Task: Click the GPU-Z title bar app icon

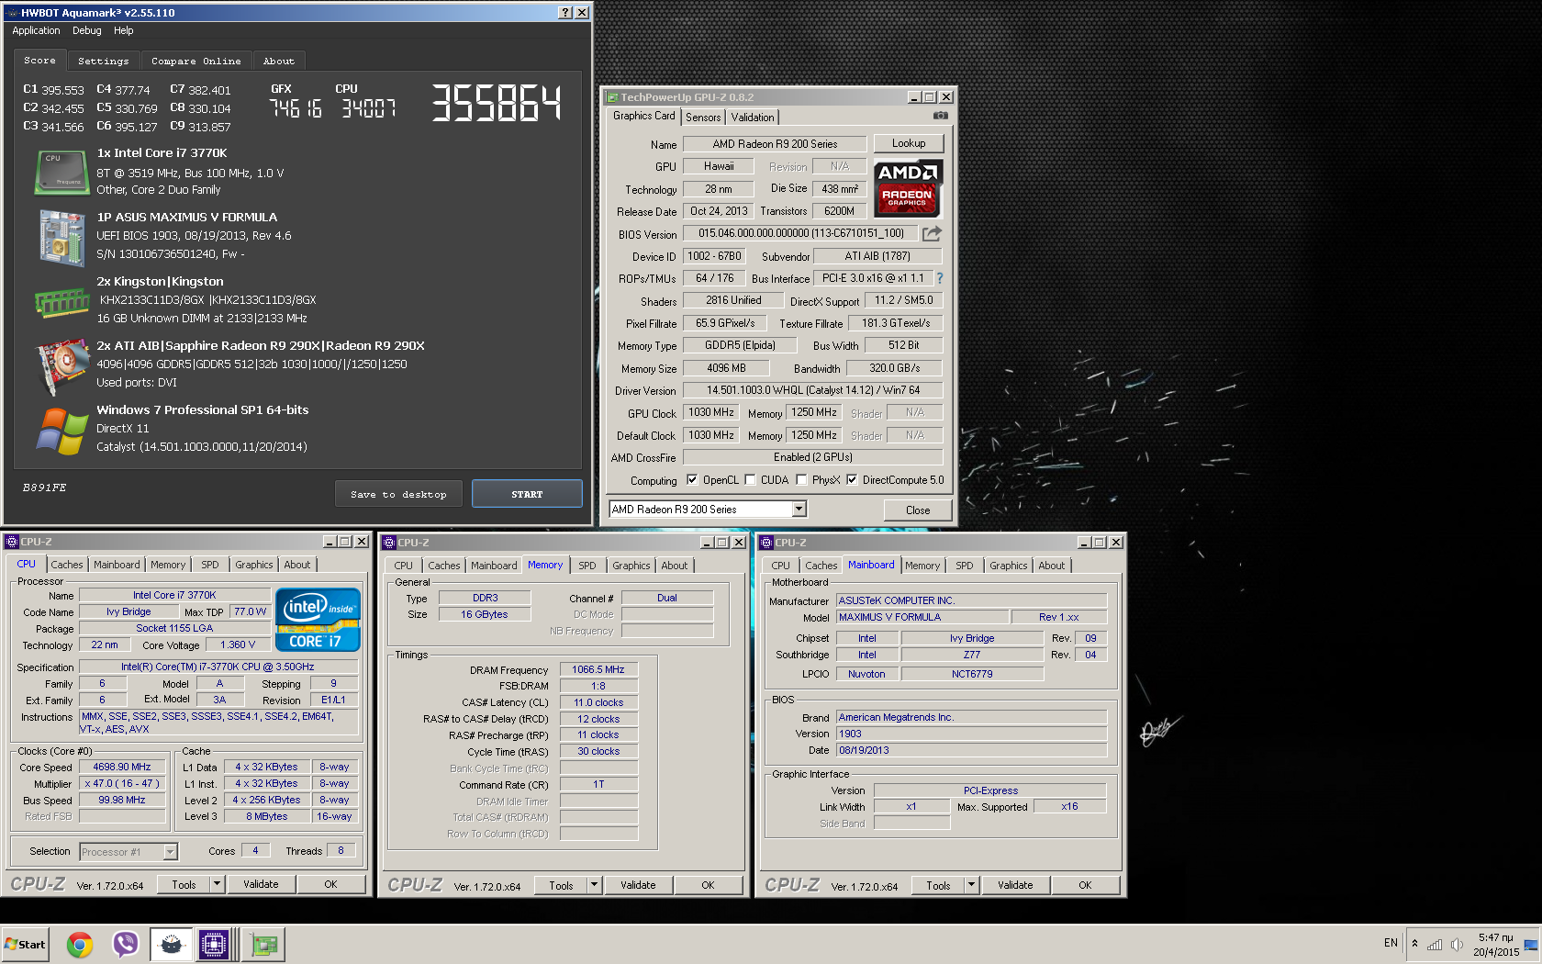Action: tap(611, 97)
